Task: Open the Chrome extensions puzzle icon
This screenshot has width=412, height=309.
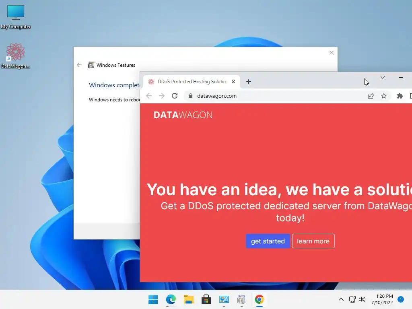Action: tap(400, 96)
